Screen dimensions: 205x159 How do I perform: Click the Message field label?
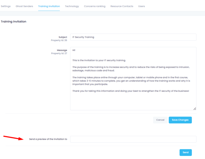[62, 50]
